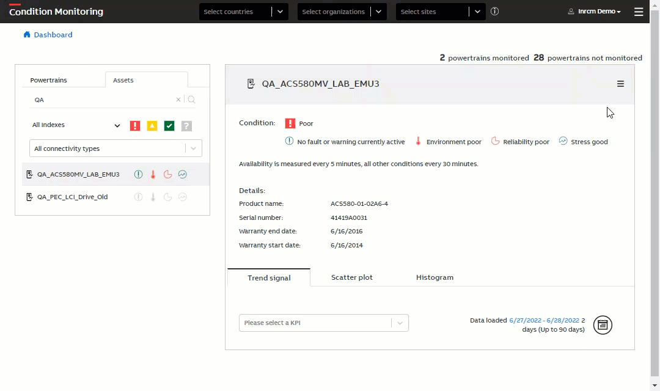Click the asset icon beside QA_PEC_LCI_Drive_Old
Screen dimensions: 660x391
pos(29,197)
